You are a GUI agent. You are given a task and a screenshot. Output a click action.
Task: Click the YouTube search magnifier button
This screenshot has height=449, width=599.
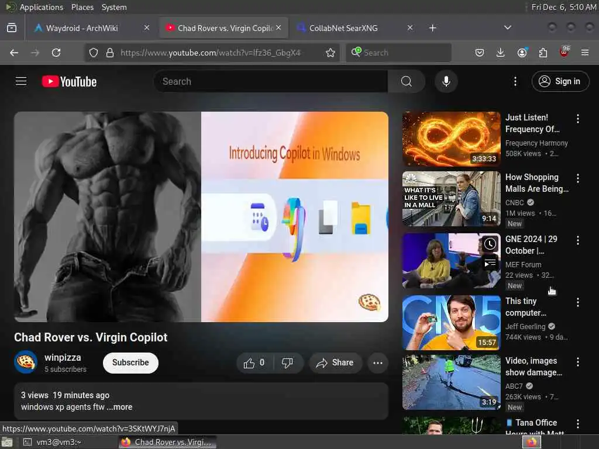point(407,81)
